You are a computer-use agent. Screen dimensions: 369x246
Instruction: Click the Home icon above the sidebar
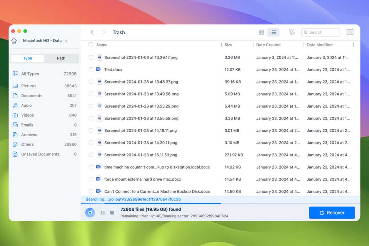pos(14,40)
